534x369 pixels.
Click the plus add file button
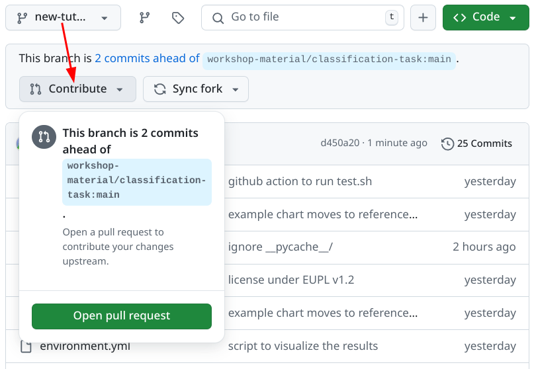423,18
